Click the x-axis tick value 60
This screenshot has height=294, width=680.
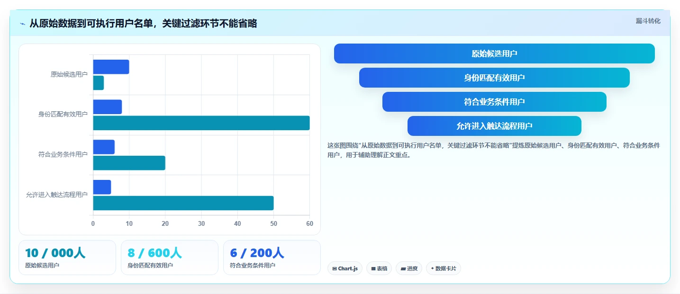(x=310, y=223)
